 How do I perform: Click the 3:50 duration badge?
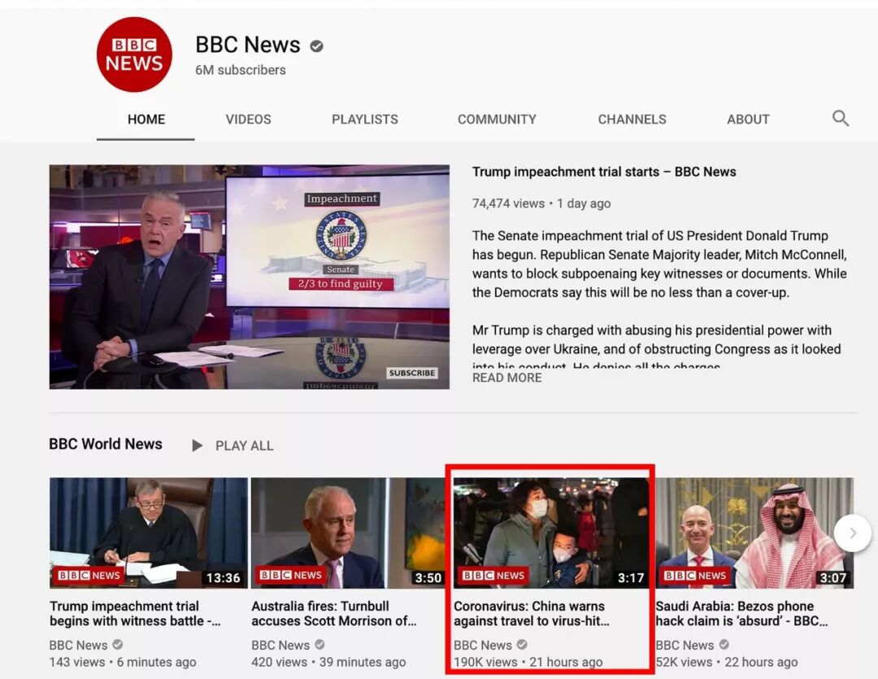coord(428,577)
